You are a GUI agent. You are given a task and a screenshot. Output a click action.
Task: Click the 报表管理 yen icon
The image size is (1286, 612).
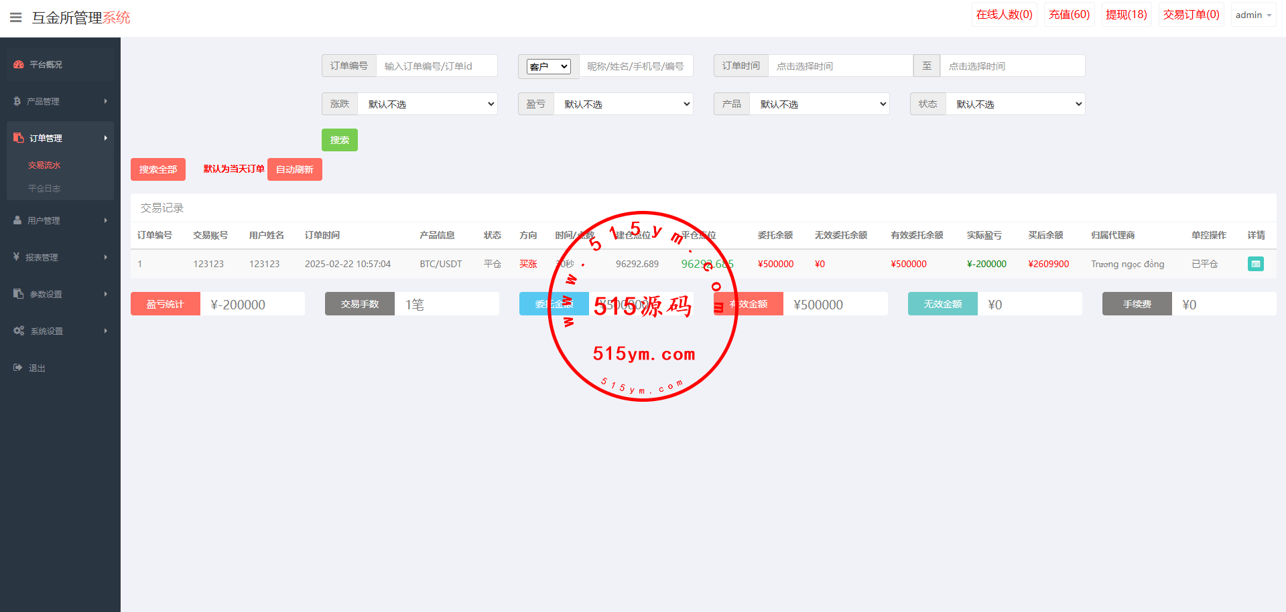(17, 257)
